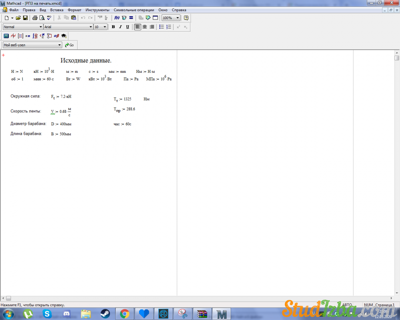Open the 100% zoom dropdown

(x=178, y=18)
